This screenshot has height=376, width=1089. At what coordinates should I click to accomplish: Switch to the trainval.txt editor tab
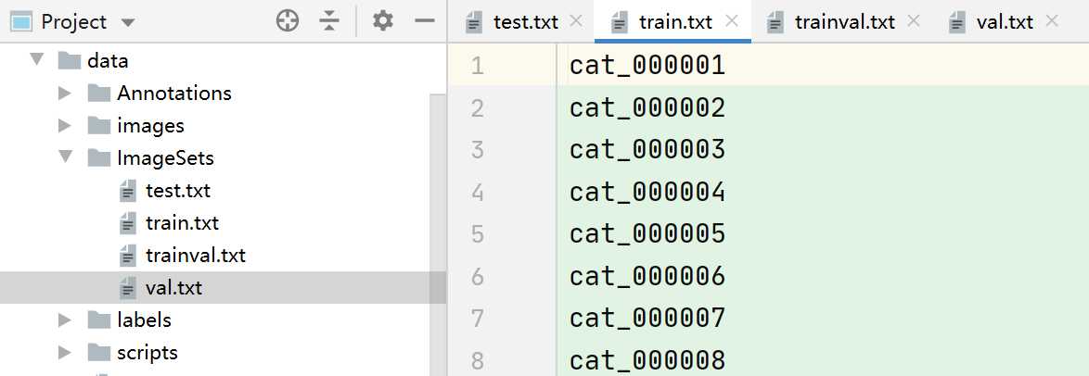tap(830, 22)
